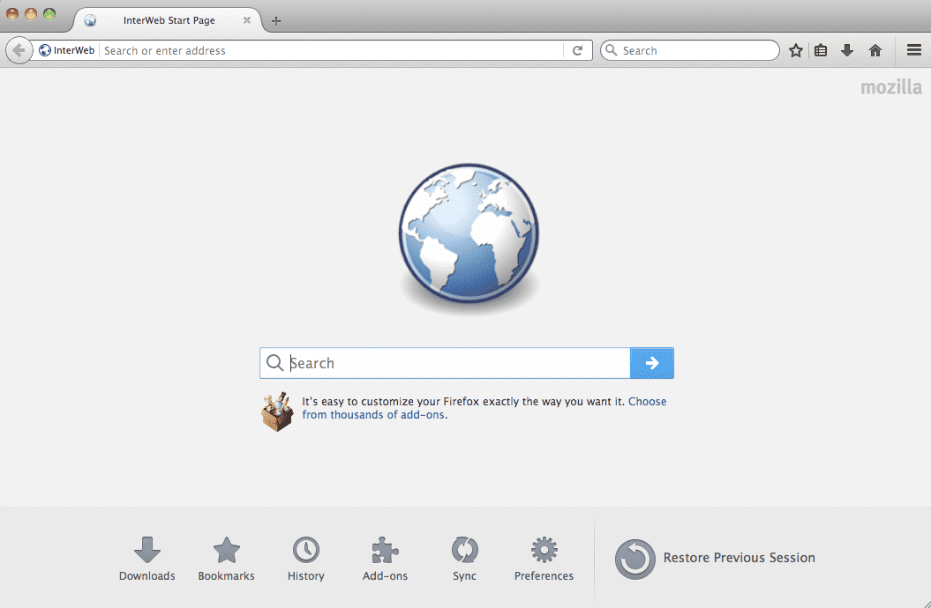This screenshot has width=931, height=608.
Task: Open the hamburger menu
Action: point(914,50)
